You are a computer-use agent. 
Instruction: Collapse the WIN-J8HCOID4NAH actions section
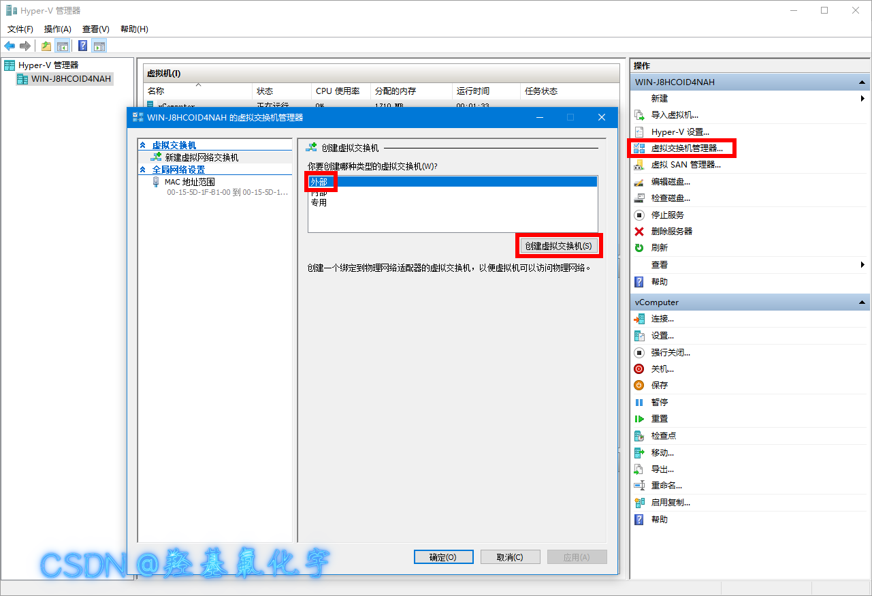coord(862,82)
